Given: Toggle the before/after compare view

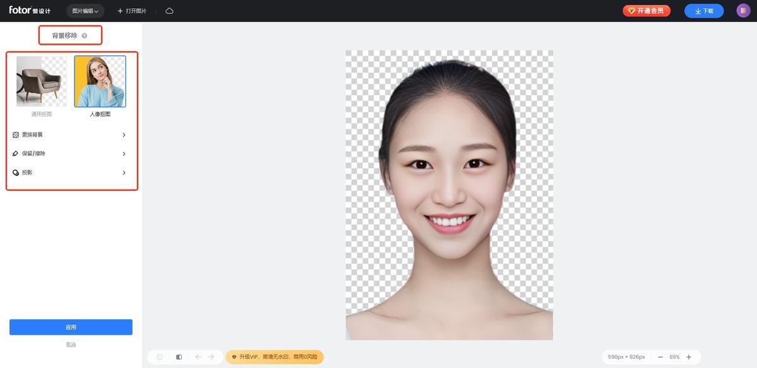Looking at the screenshot, I should tap(179, 357).
